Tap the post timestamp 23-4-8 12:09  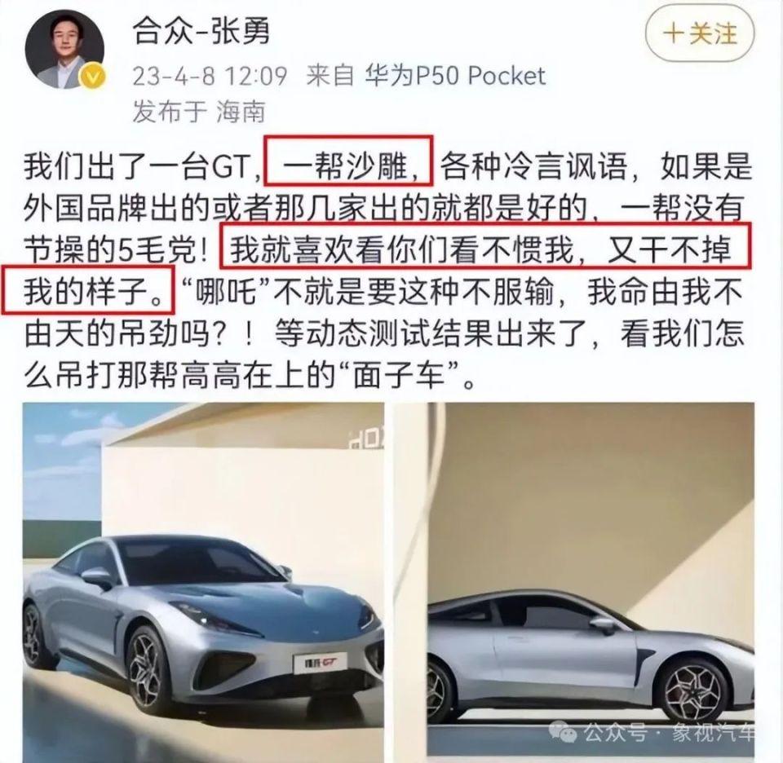[210, 77]
